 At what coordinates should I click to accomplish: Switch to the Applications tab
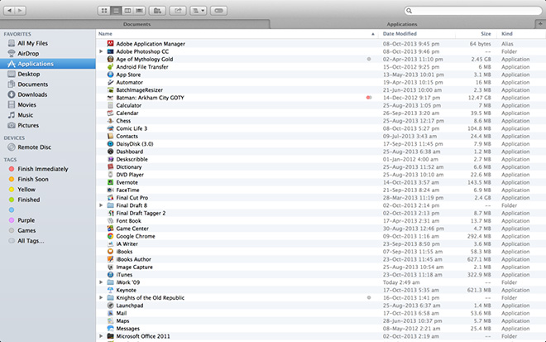(x=402, y=24)
